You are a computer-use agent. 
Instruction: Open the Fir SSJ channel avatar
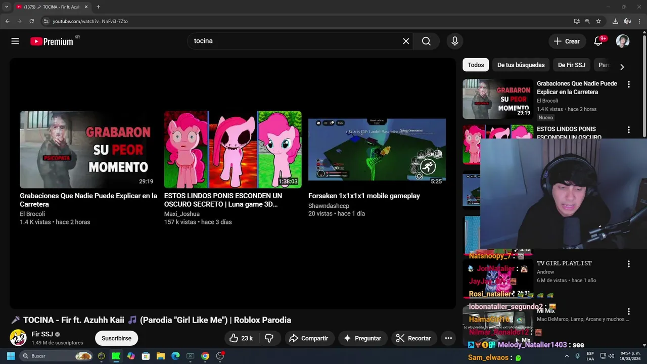pyautogui.click(x=18, y=338)
